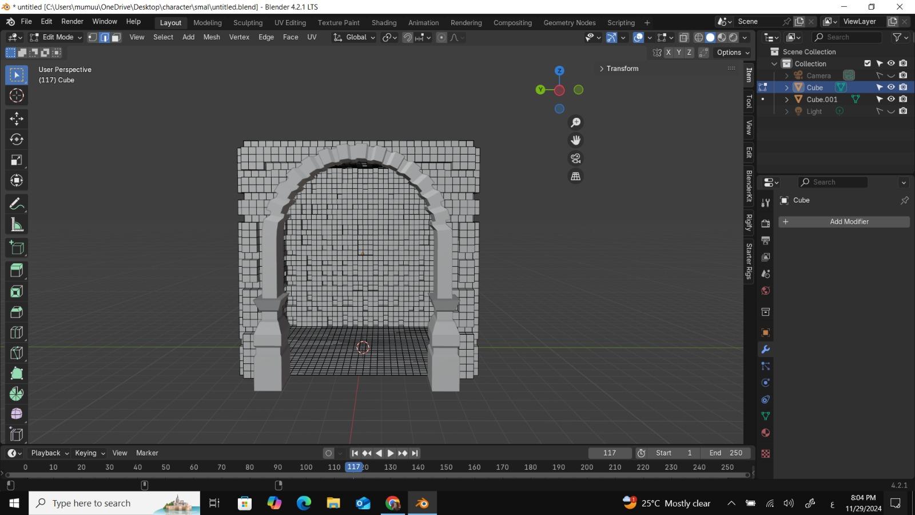This screenshot has width=915, height=515.
Task: Select the Poly Build tool
Action: [x=17, y=374]
